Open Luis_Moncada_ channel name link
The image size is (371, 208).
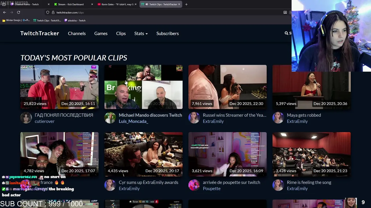[133, 121]
